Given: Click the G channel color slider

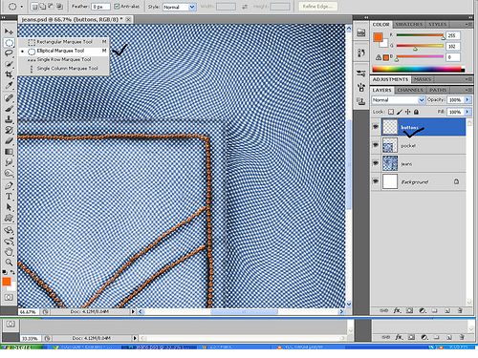Looking at the screenshot, I should 420,46.
